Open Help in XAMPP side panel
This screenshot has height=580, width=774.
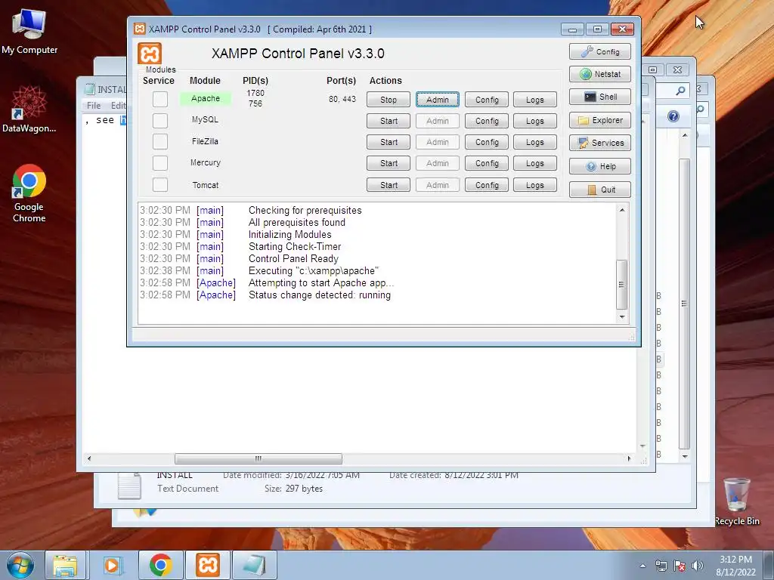coord(599,166)
